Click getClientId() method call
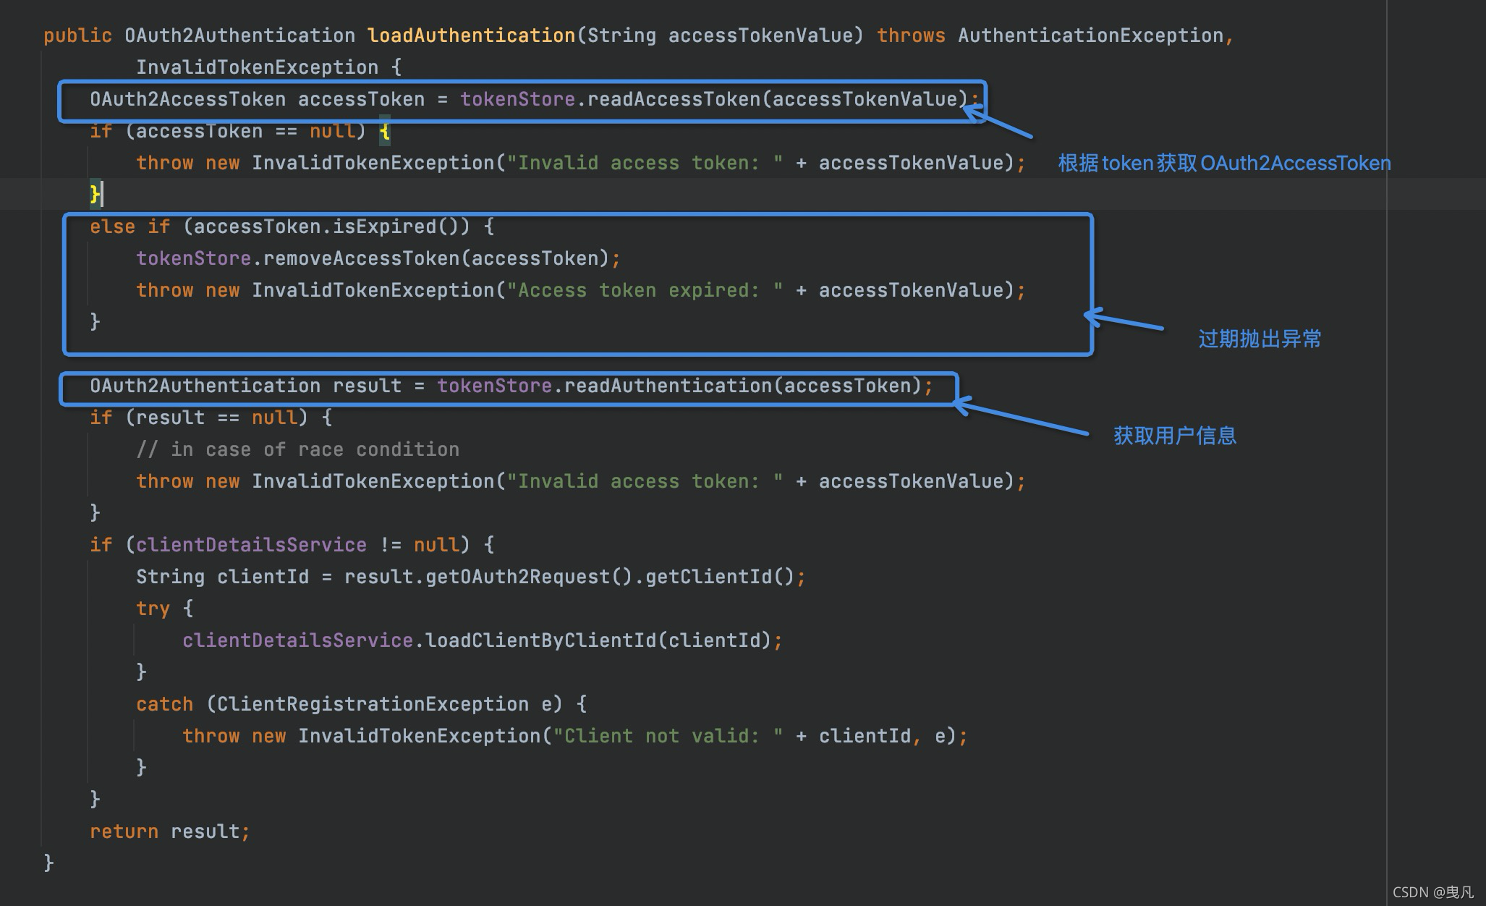Screen dimensions: 1486x906 tap(720, 577)
